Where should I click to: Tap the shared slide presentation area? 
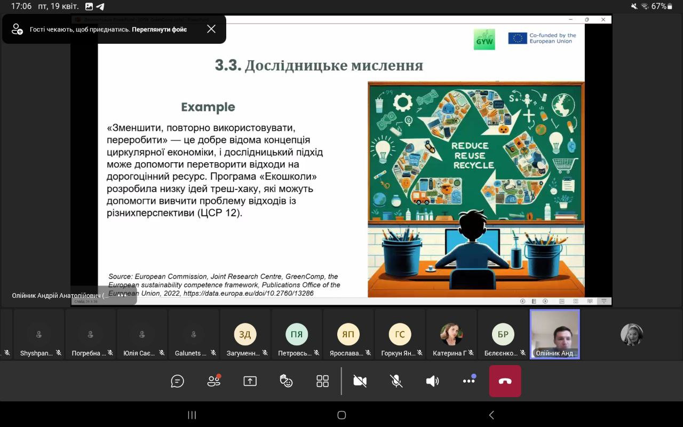pyautogui.click(x=341, y=160)
